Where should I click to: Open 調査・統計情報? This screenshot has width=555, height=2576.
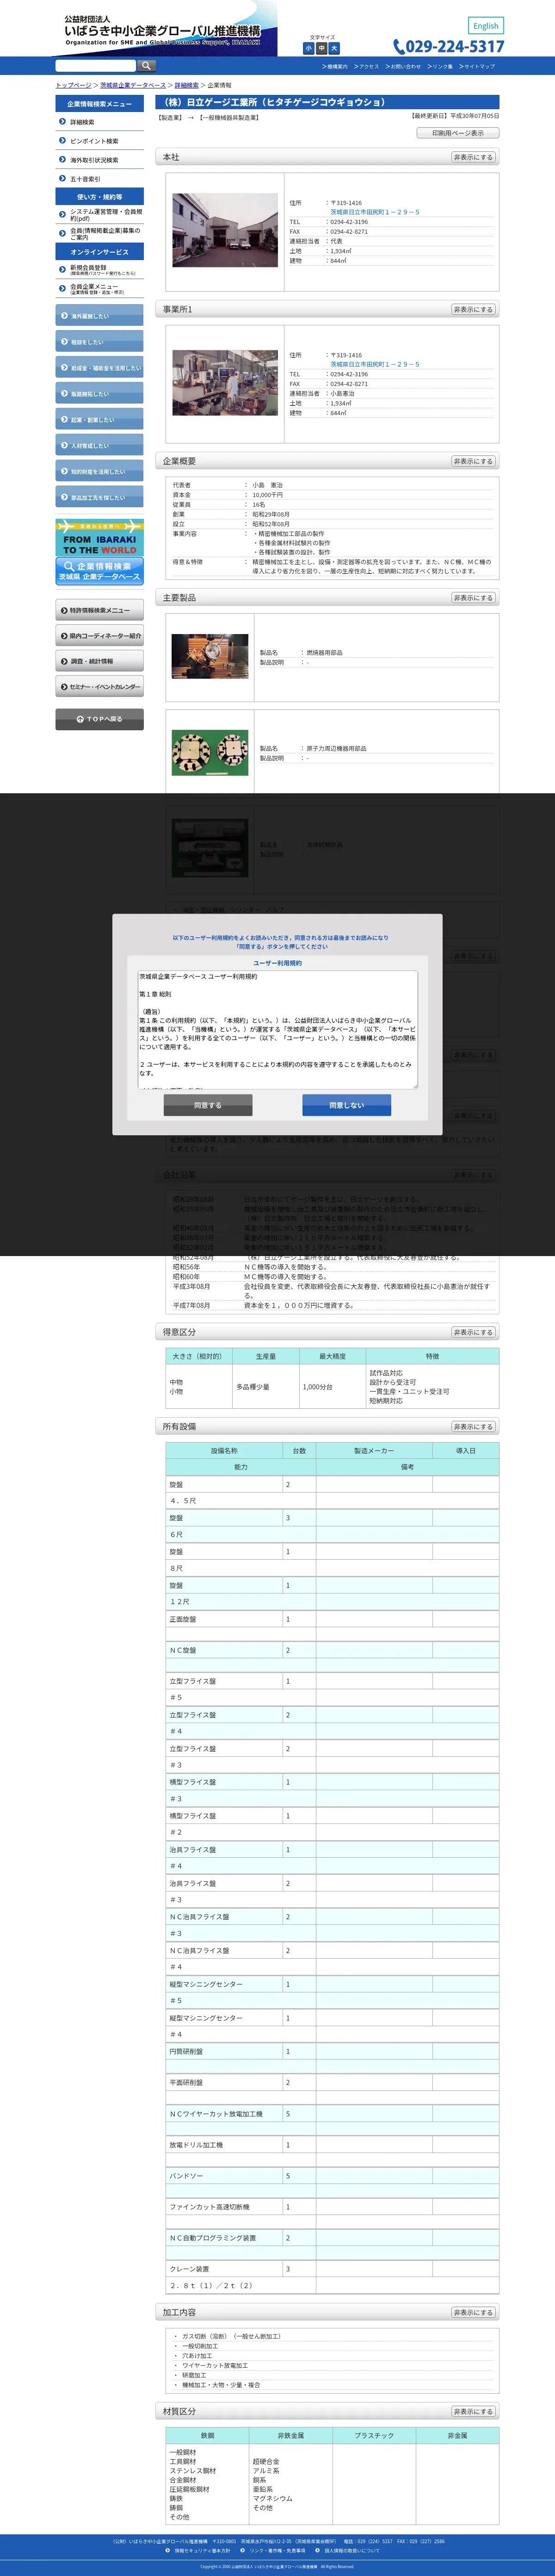[x=99, y=661]
